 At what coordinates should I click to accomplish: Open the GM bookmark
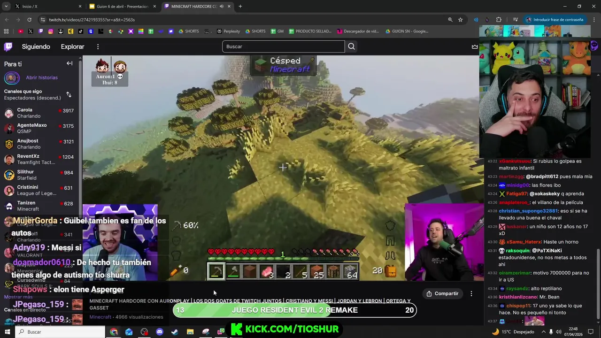click(x=277, y=31)
